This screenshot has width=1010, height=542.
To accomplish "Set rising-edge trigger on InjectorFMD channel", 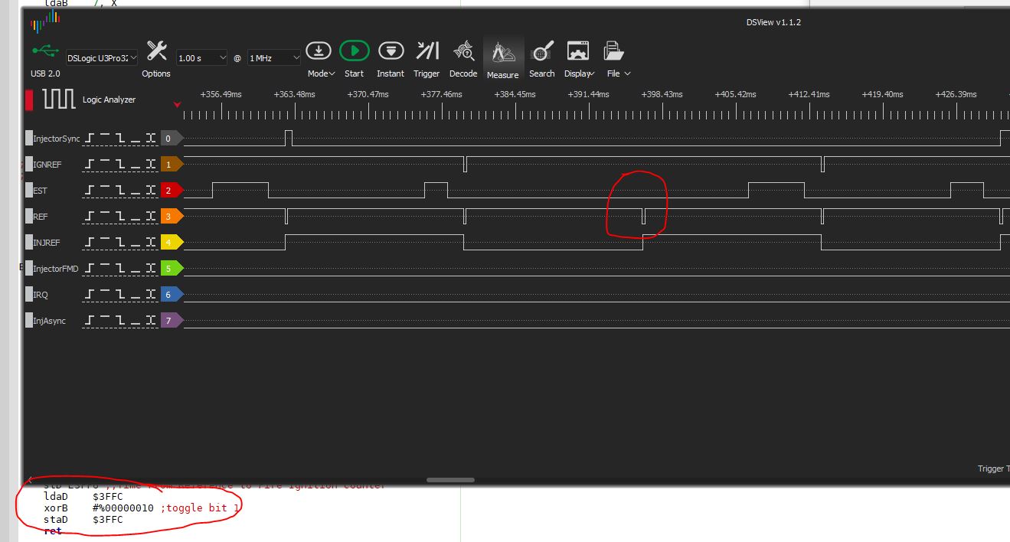I will coord(90,269).
